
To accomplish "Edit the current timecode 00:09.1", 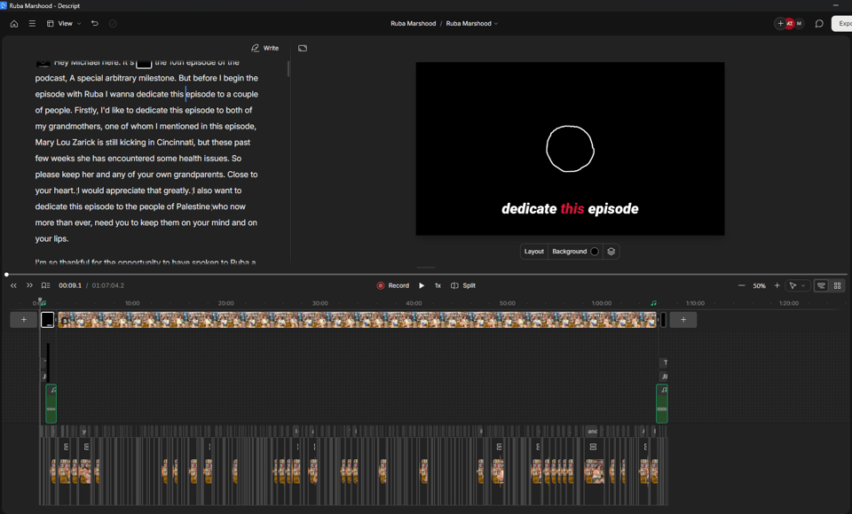I will pos(70,285).
